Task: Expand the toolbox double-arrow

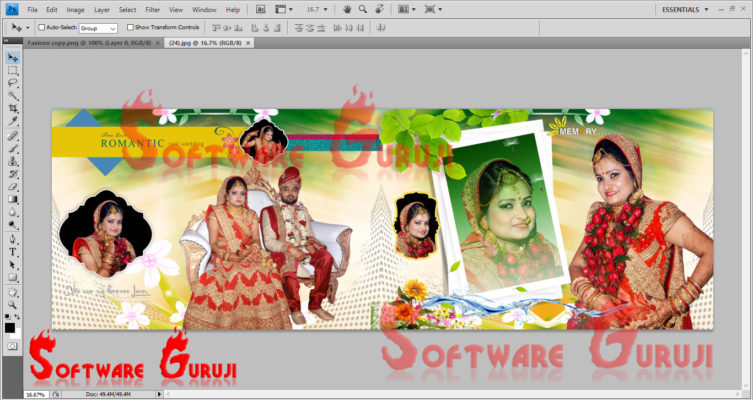Action: tap(6, 41)
